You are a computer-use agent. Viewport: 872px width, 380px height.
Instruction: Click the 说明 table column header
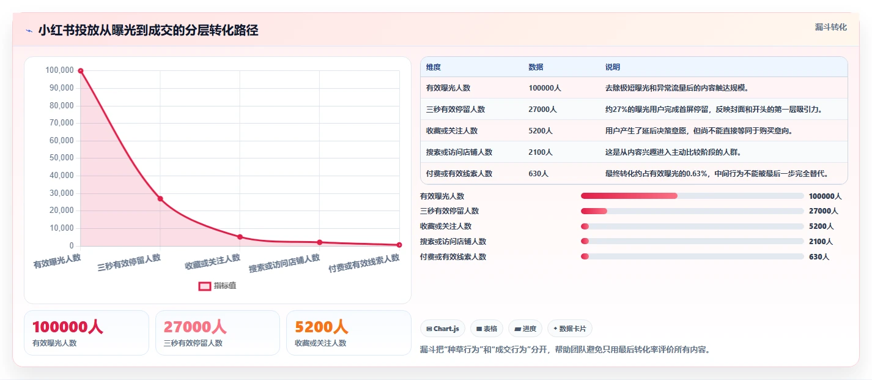[613, 67]
